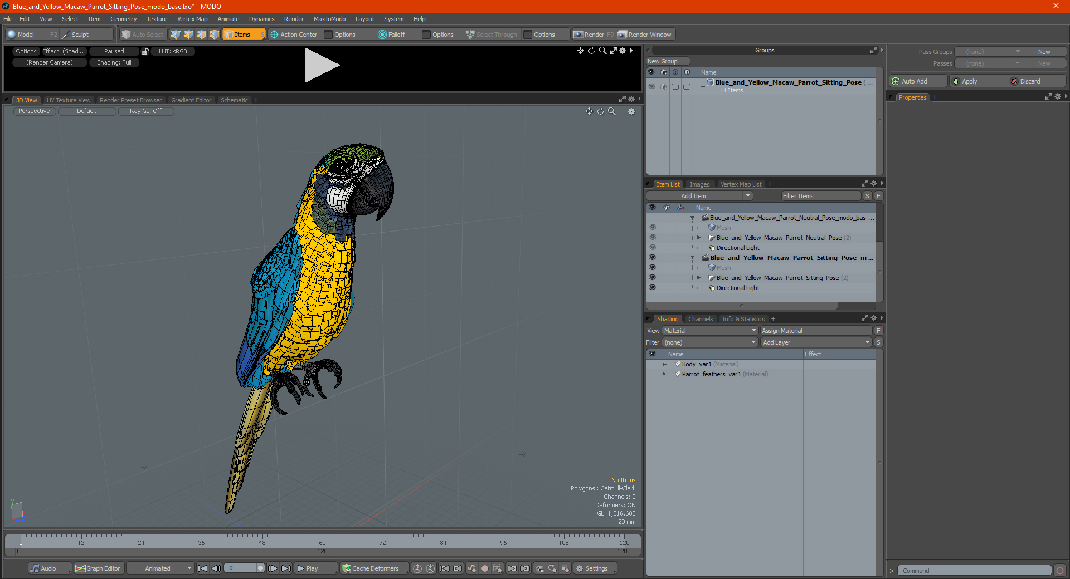Switch to the Images tab

point(699,184)
